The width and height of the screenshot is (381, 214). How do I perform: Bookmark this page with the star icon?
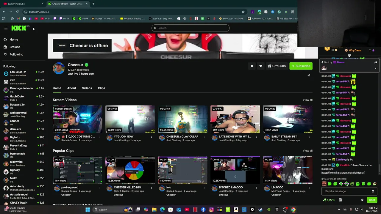(243, 12)
